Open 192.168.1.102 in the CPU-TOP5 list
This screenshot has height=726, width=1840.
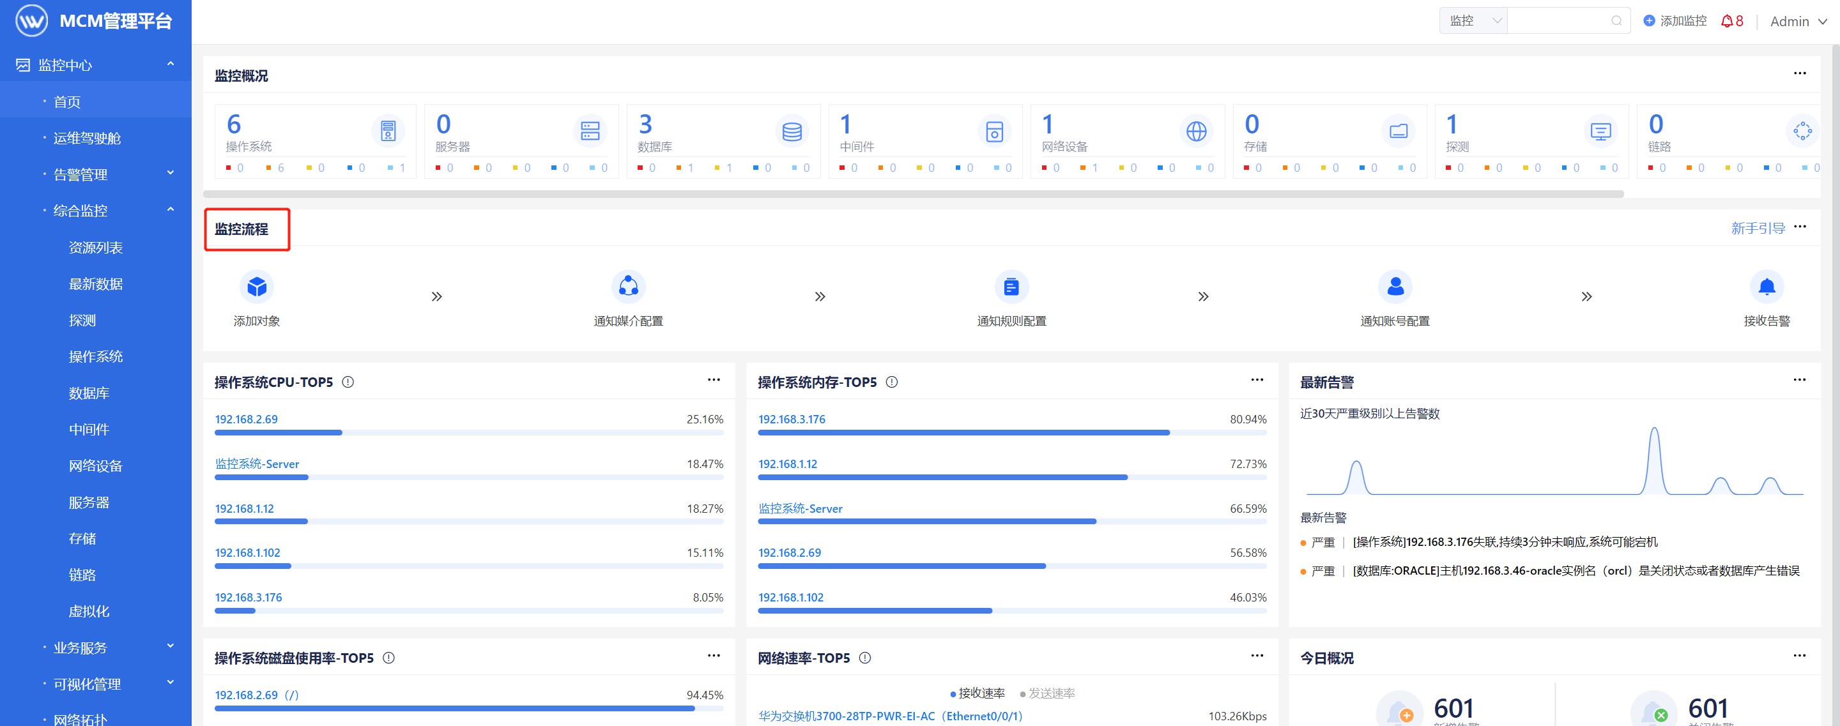click(x=247, y=552)
